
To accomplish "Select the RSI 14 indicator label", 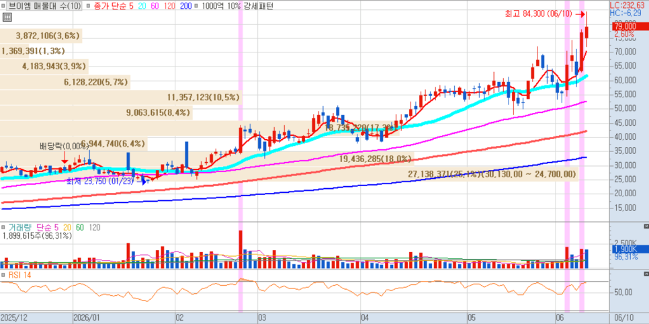I will point(20,275).
